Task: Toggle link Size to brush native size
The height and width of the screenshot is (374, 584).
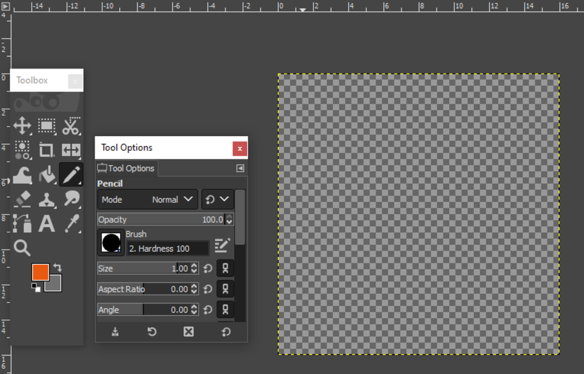Action: click(225, 268)
